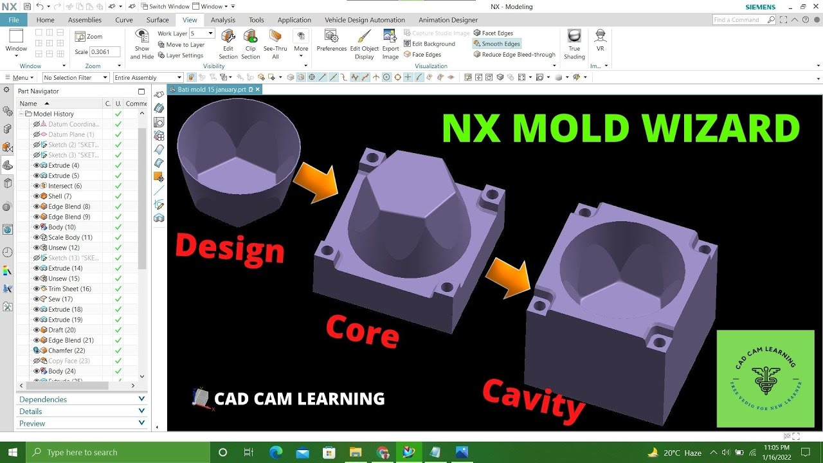Toggle Reduce Edge Bleed-through
823x463 pixels.
pos(514,55)
